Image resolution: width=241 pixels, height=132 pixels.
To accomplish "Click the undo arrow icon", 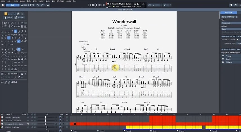I will (x=38, y=5).
